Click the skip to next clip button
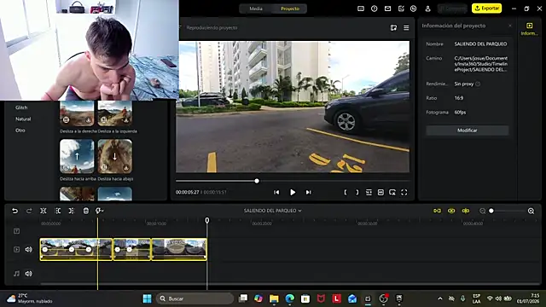 308,192
